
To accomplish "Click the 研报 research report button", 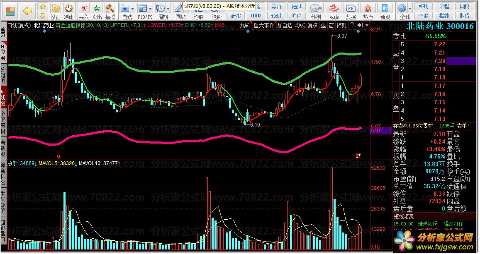I will coord(236,16).
